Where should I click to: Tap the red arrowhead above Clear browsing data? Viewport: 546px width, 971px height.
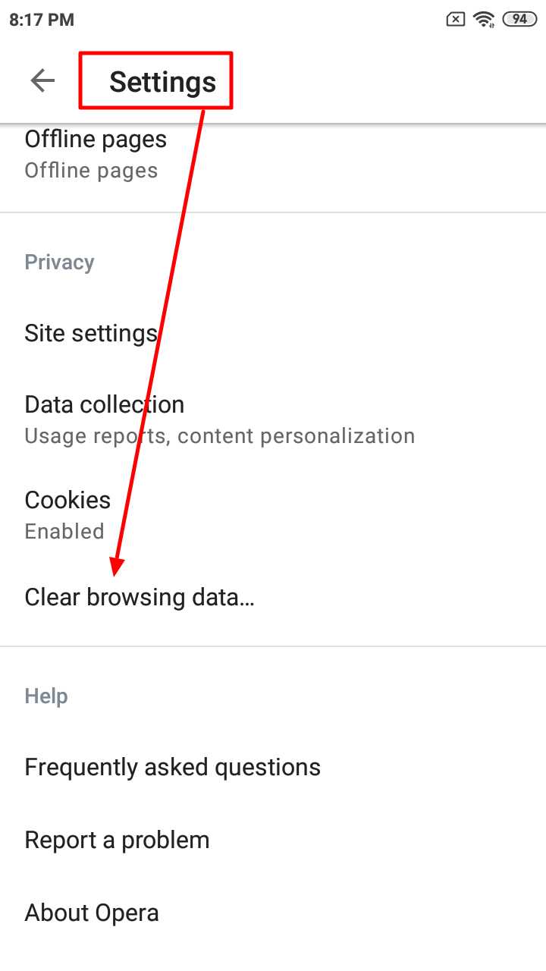pyautogui.click(x=117, y=567)
